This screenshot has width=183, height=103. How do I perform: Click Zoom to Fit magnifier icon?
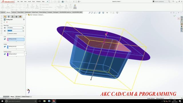pos(89,13)
